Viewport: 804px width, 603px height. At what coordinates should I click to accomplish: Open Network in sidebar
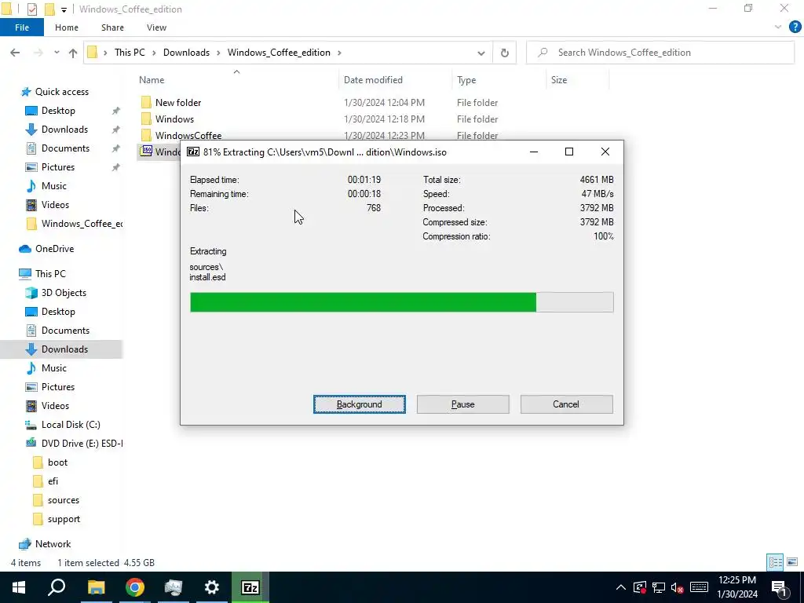point(53,544)
